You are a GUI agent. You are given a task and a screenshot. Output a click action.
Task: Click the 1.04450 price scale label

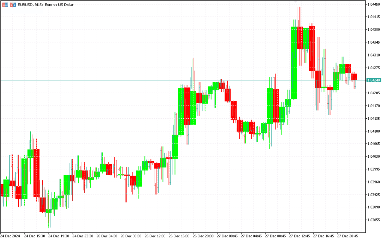374,4
